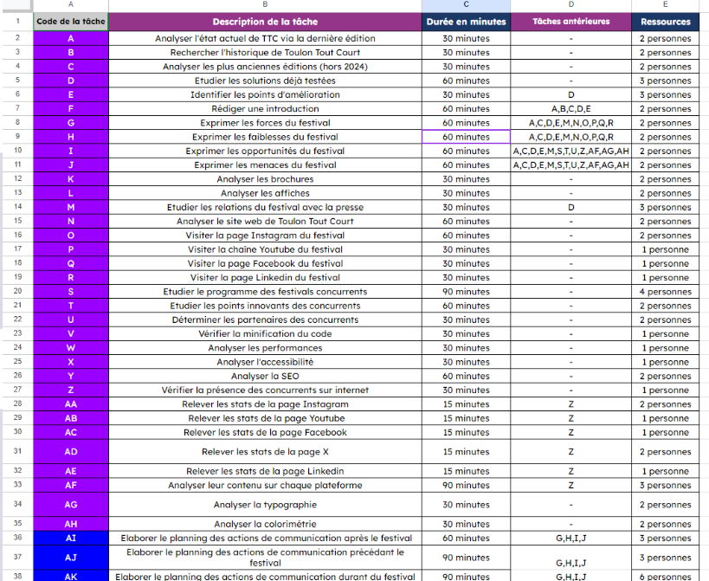Click 'Visiter la page Linkedin du festival' cell

[x=265, y=277]
